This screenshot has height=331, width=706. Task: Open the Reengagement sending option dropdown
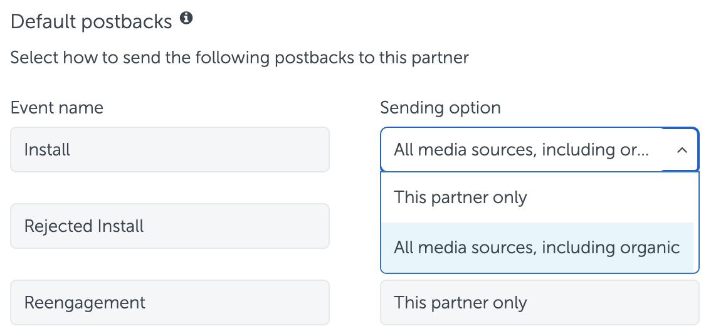(539, 302)
